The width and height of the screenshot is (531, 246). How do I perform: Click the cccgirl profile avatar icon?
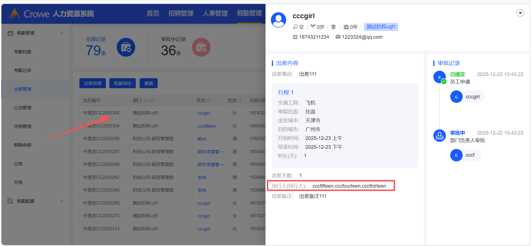[278, 20]
